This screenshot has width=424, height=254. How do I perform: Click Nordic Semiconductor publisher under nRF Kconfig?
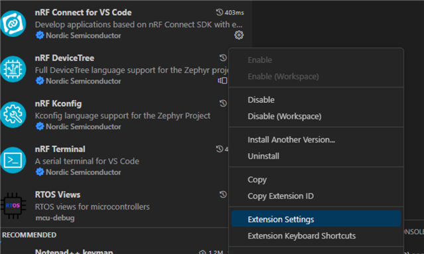pos(84,127)
